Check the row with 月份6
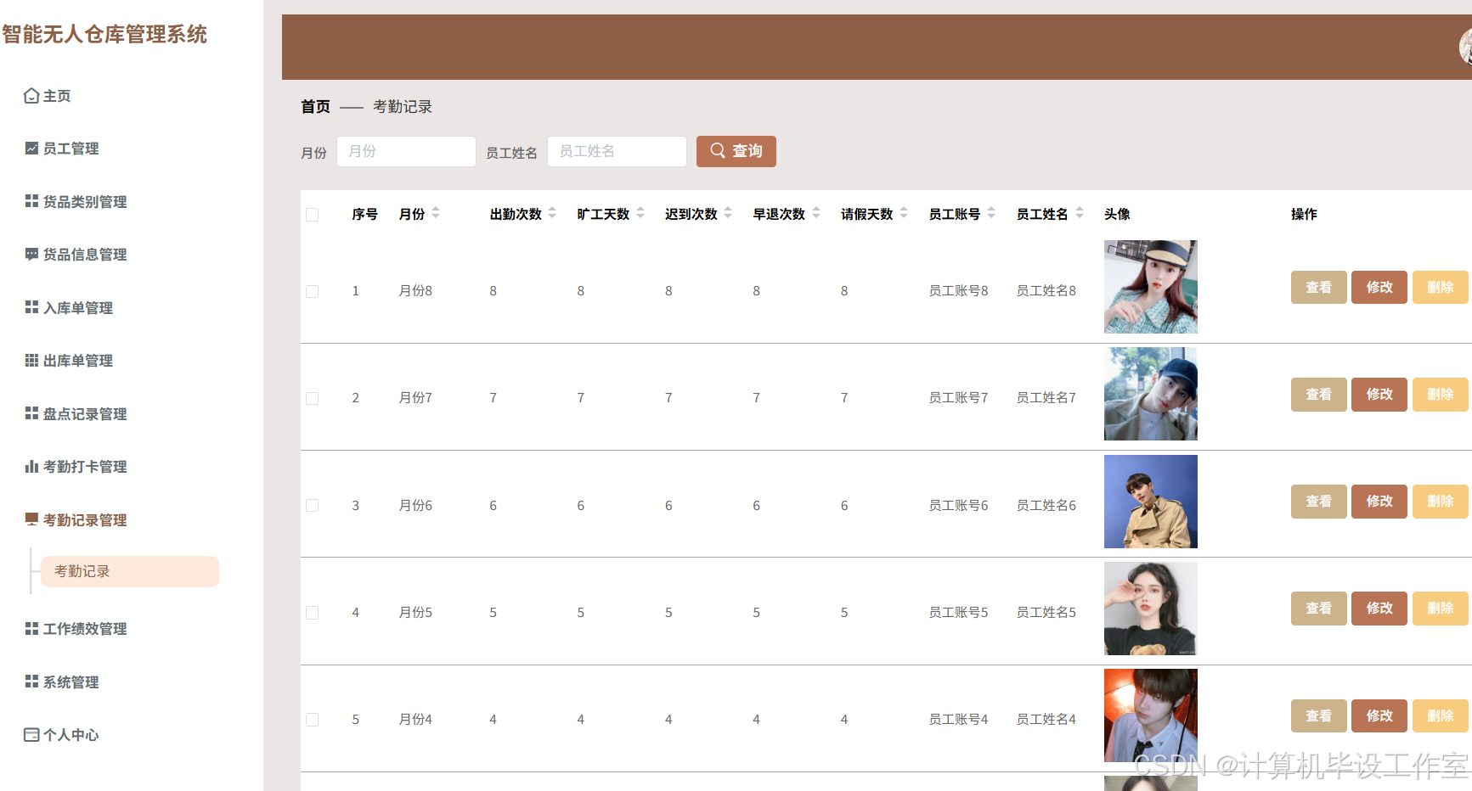Viewport: 1472px width, 791px height. [312, 506]
